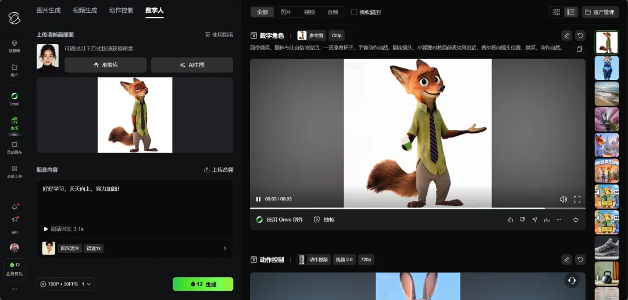
Task: Click 使用 Omni 创作
Action: click(x=280, y=219)
